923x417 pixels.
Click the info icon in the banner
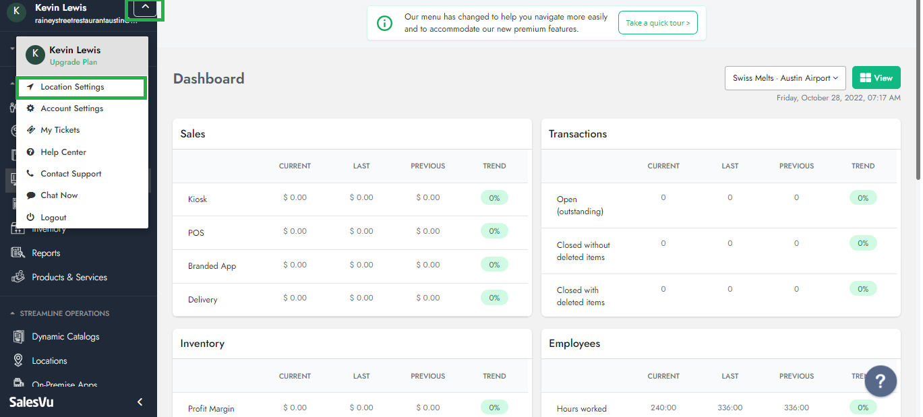(384, 24)
